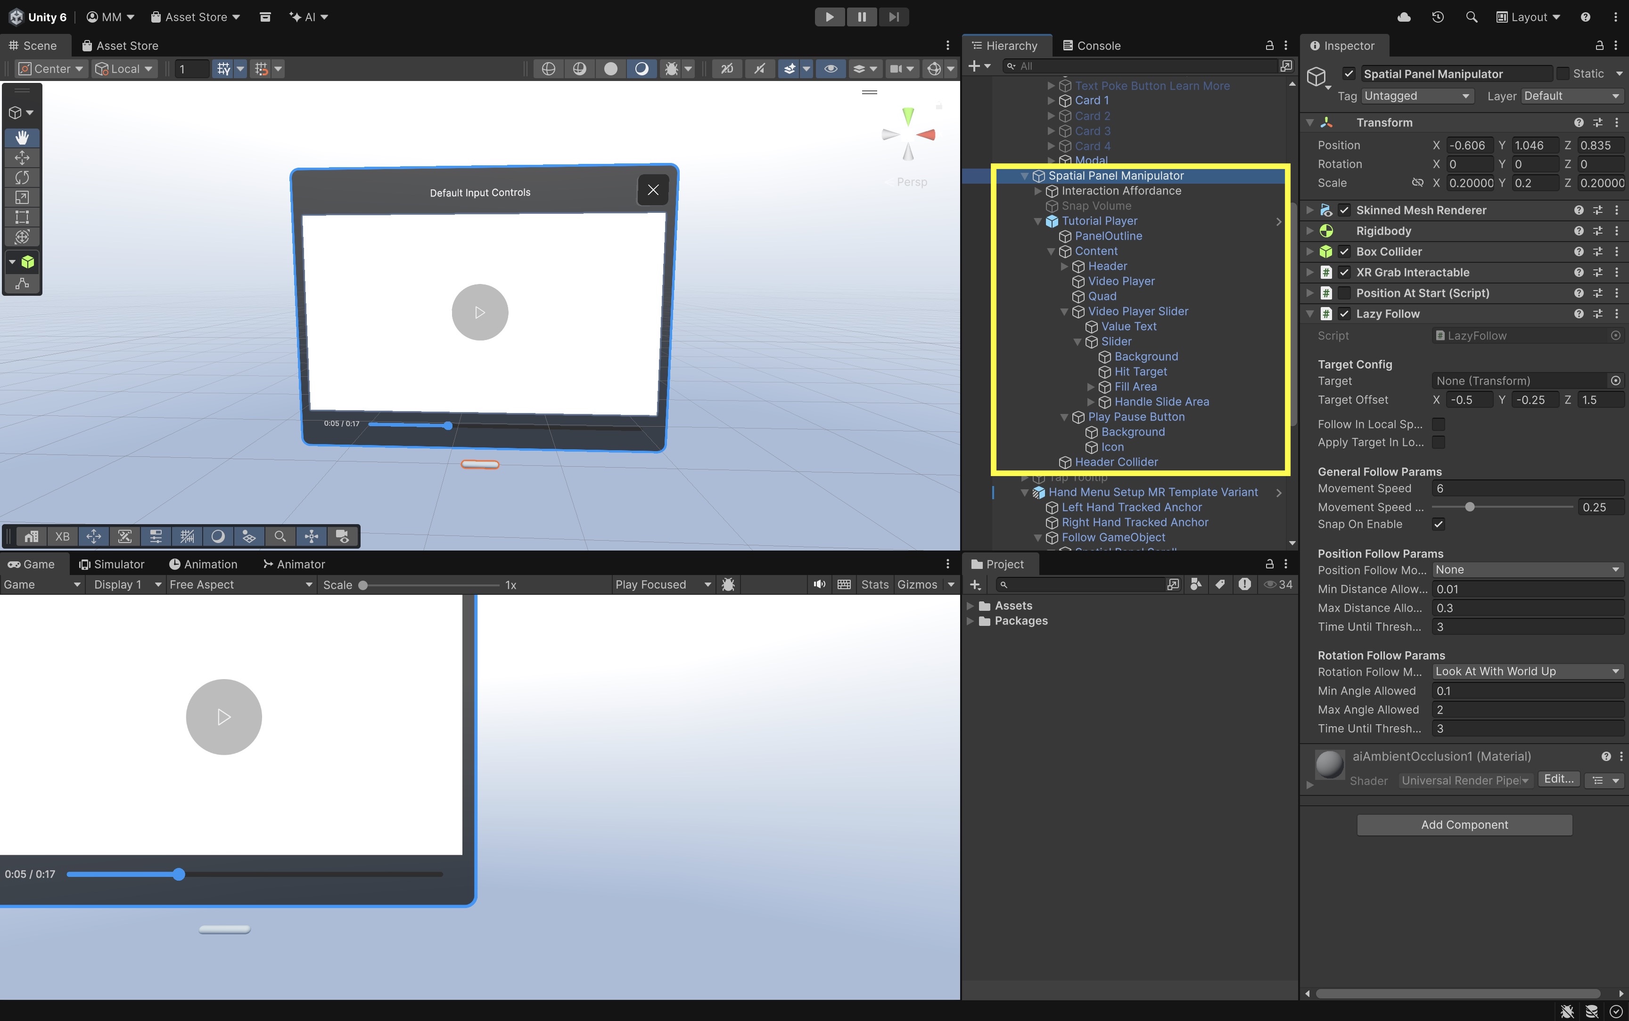Image resolution: width=1629 pixels, height=1021 pixels.
Task: Uncheck Snap On Enable
Action: click(x=1439, y=524)
